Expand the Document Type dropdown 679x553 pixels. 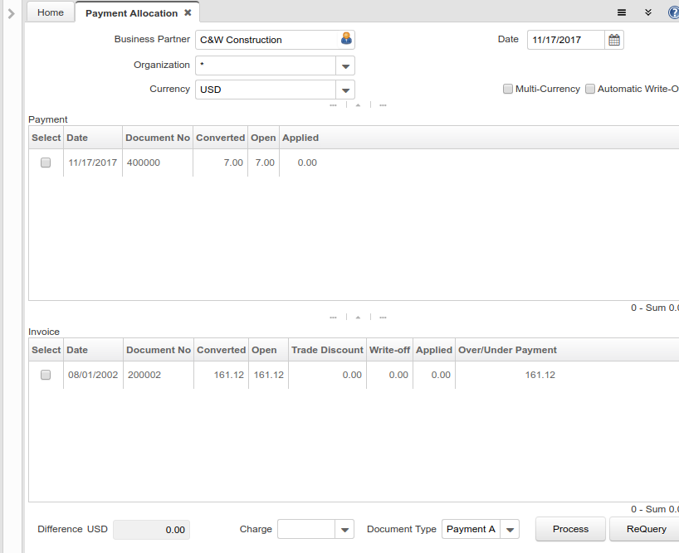[510, 529]
